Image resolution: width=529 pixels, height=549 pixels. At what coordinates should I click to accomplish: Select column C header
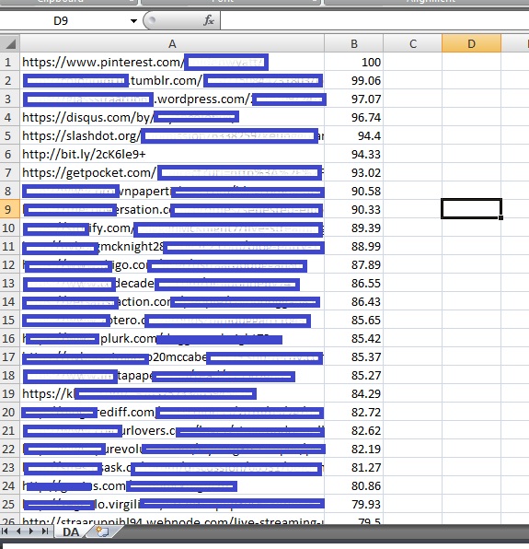pyautogui.click(x=412, y=44)
